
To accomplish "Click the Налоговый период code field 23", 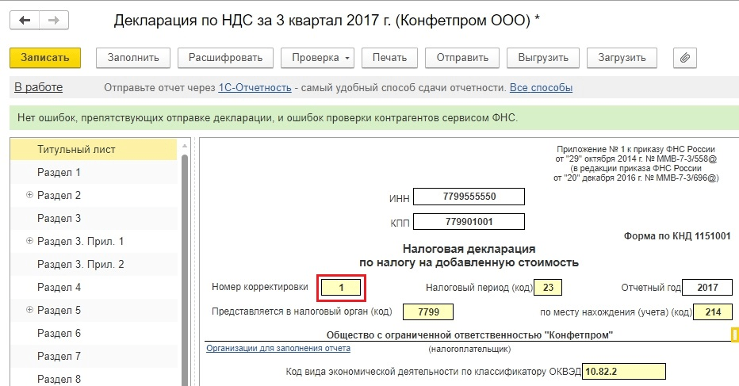I will (548, 288).
